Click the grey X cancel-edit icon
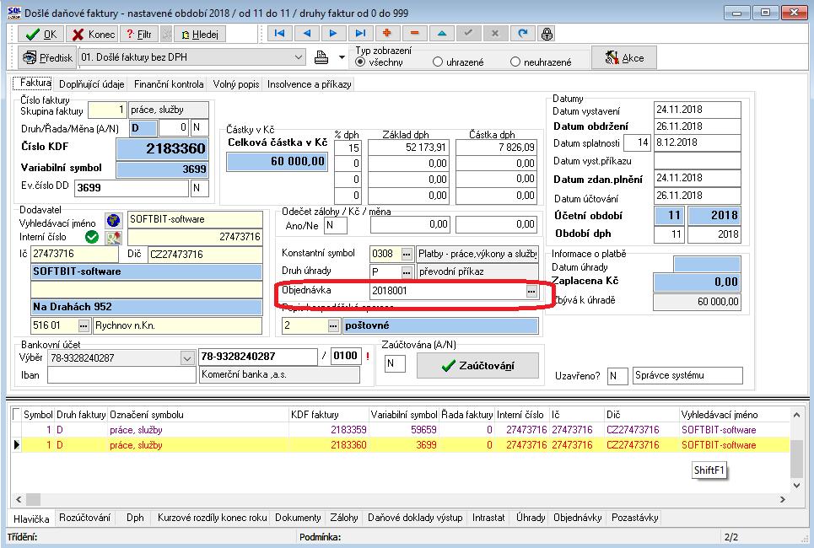Viewport: 814px width, 548px height. click(495, 34)
